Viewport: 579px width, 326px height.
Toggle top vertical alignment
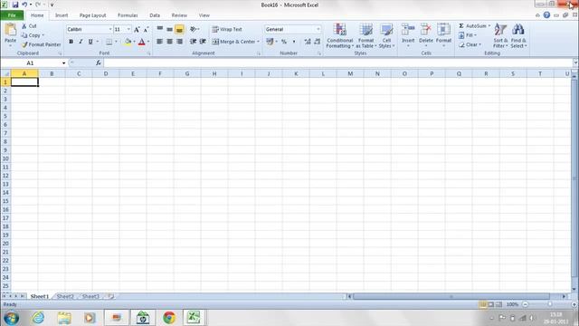[159, 29]
